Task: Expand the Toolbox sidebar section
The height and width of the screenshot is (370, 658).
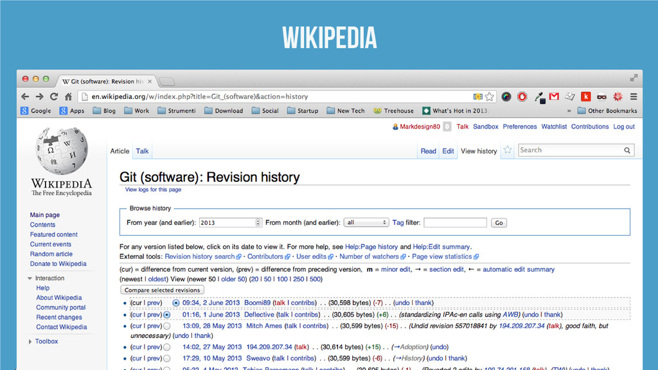Action: 30,342
